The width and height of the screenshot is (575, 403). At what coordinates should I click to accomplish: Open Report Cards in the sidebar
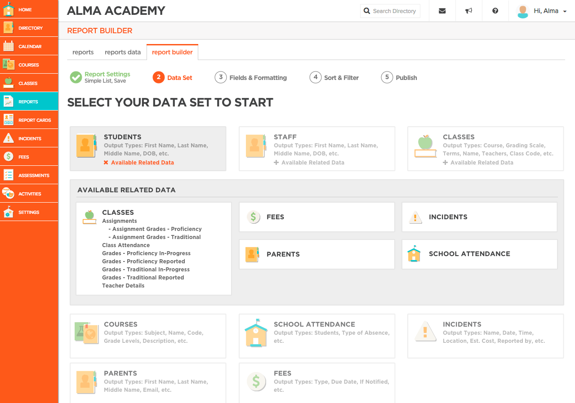(29, 120)
